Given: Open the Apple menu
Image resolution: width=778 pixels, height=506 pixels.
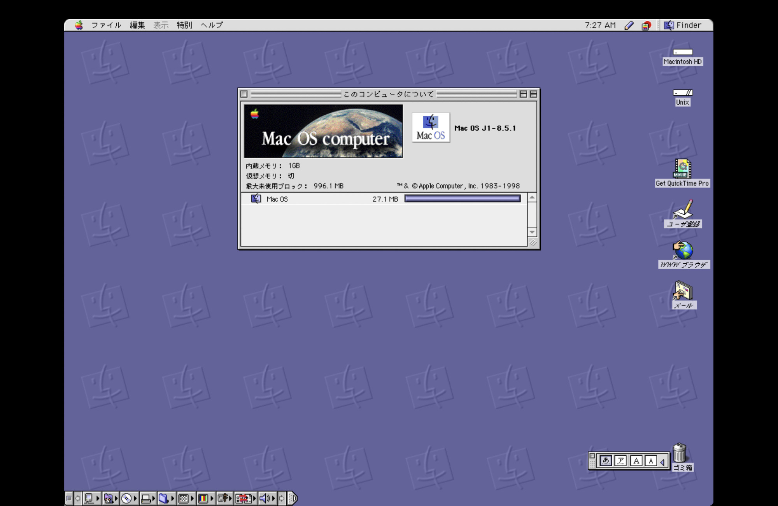Looking at the screenshot, I should coord(79,25).
